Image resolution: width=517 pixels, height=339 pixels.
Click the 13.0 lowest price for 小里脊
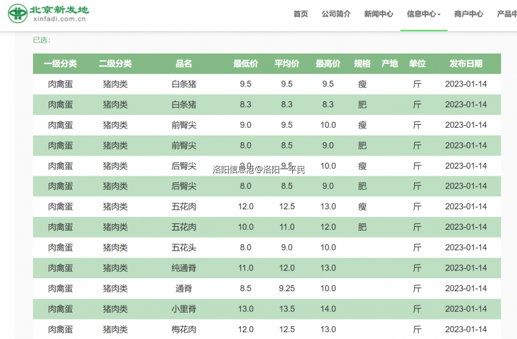coord(246,309)
